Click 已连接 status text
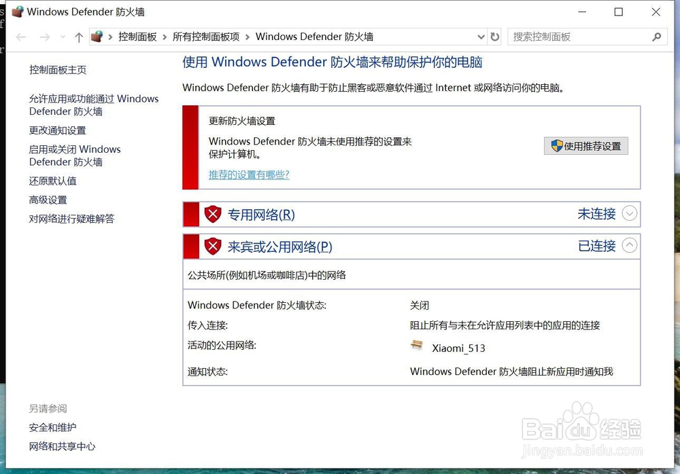The width and height of the screenshot is (680, 474). click(597, 246)
